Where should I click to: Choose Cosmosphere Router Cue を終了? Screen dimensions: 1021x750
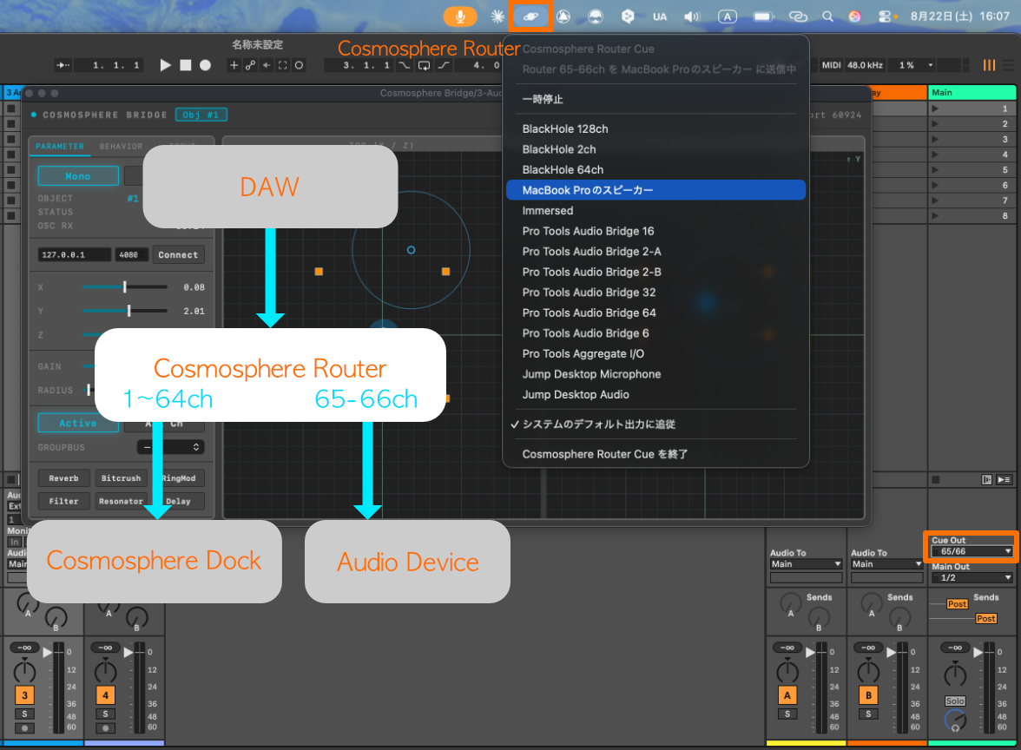655,454
